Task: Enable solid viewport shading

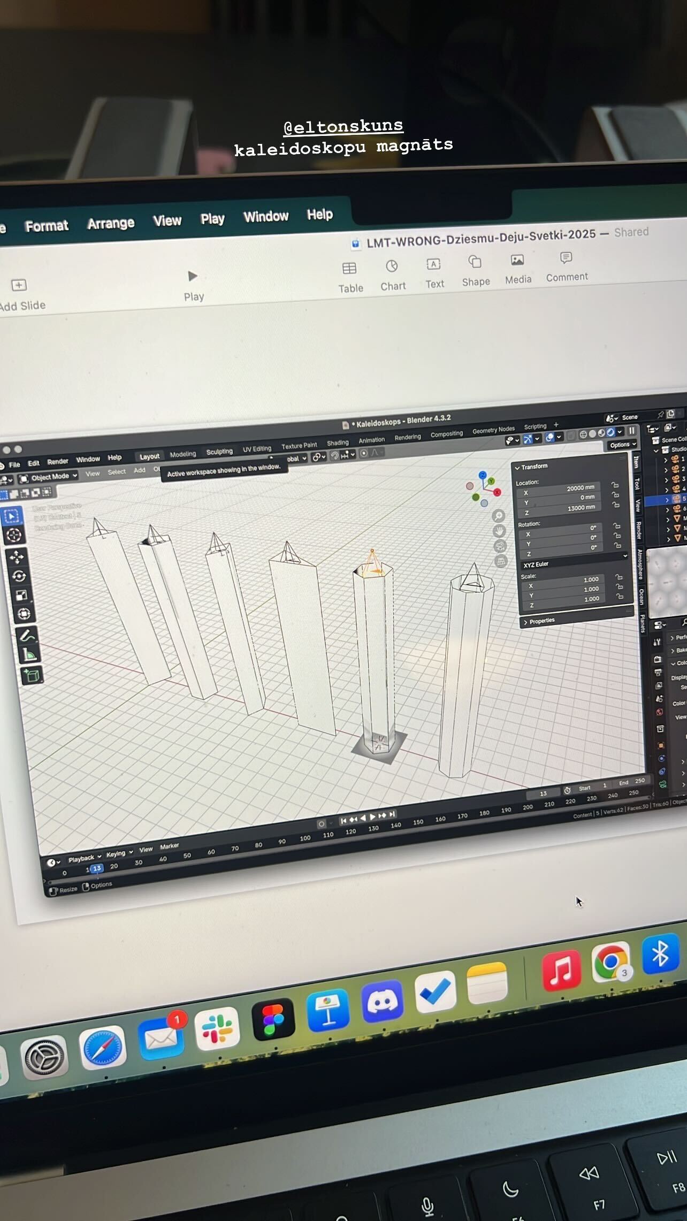Action: (592, 433)
